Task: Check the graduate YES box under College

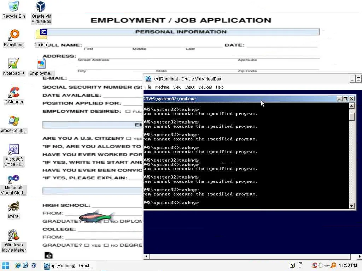Action: point(86,245)
